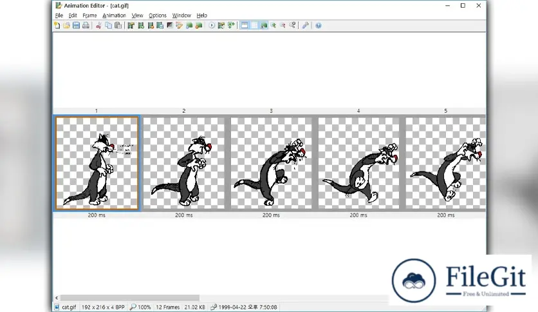This screenshot has height=312, width=538.
Task: Click the 12 Frames status entry
Action: point(168,307)
